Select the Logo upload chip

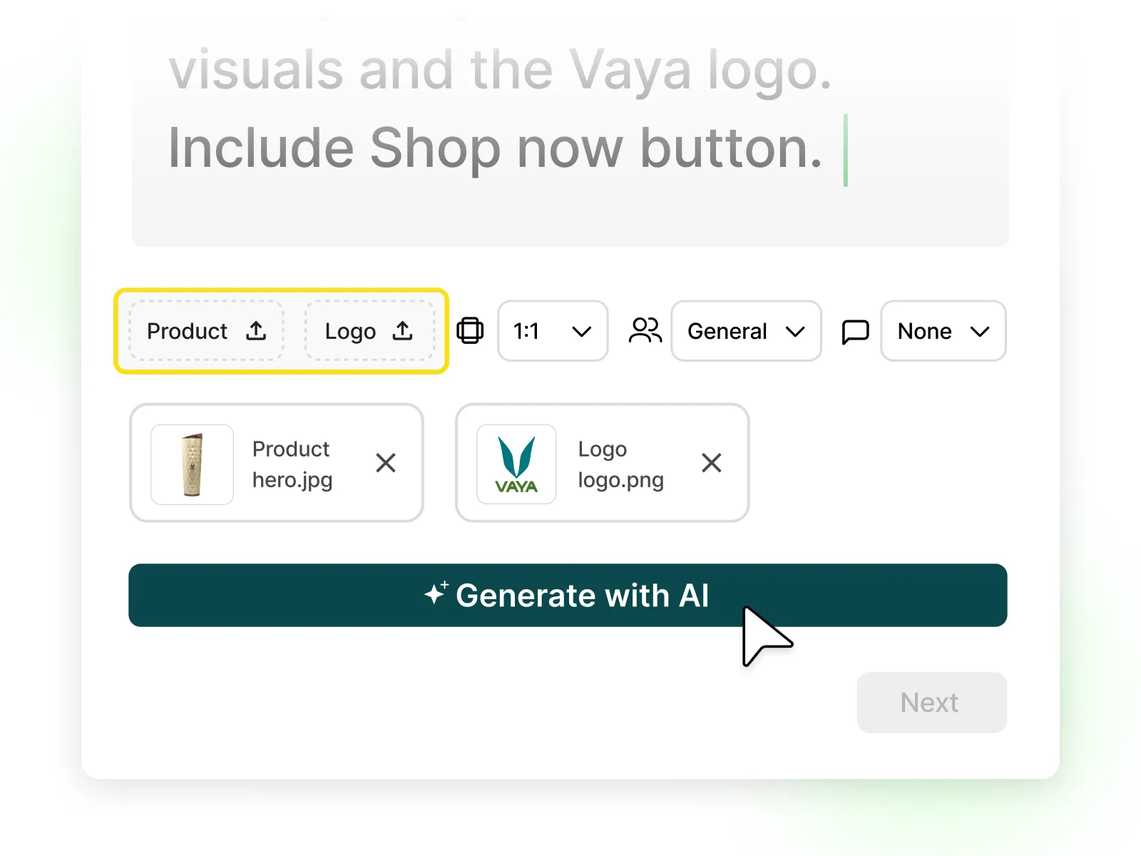(x=371, y=331)
